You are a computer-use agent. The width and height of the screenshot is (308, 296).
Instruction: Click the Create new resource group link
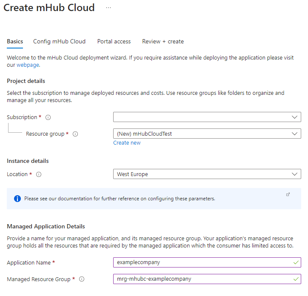coord(127,143)
